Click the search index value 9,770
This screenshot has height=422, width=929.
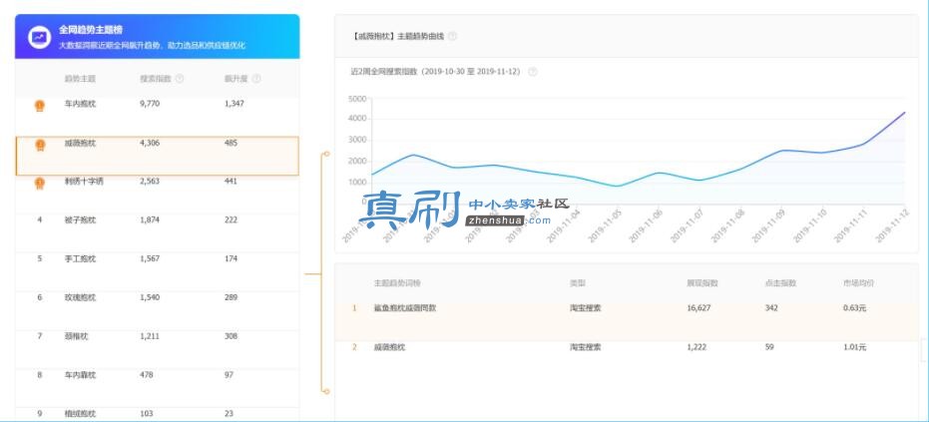pos(150,104)
